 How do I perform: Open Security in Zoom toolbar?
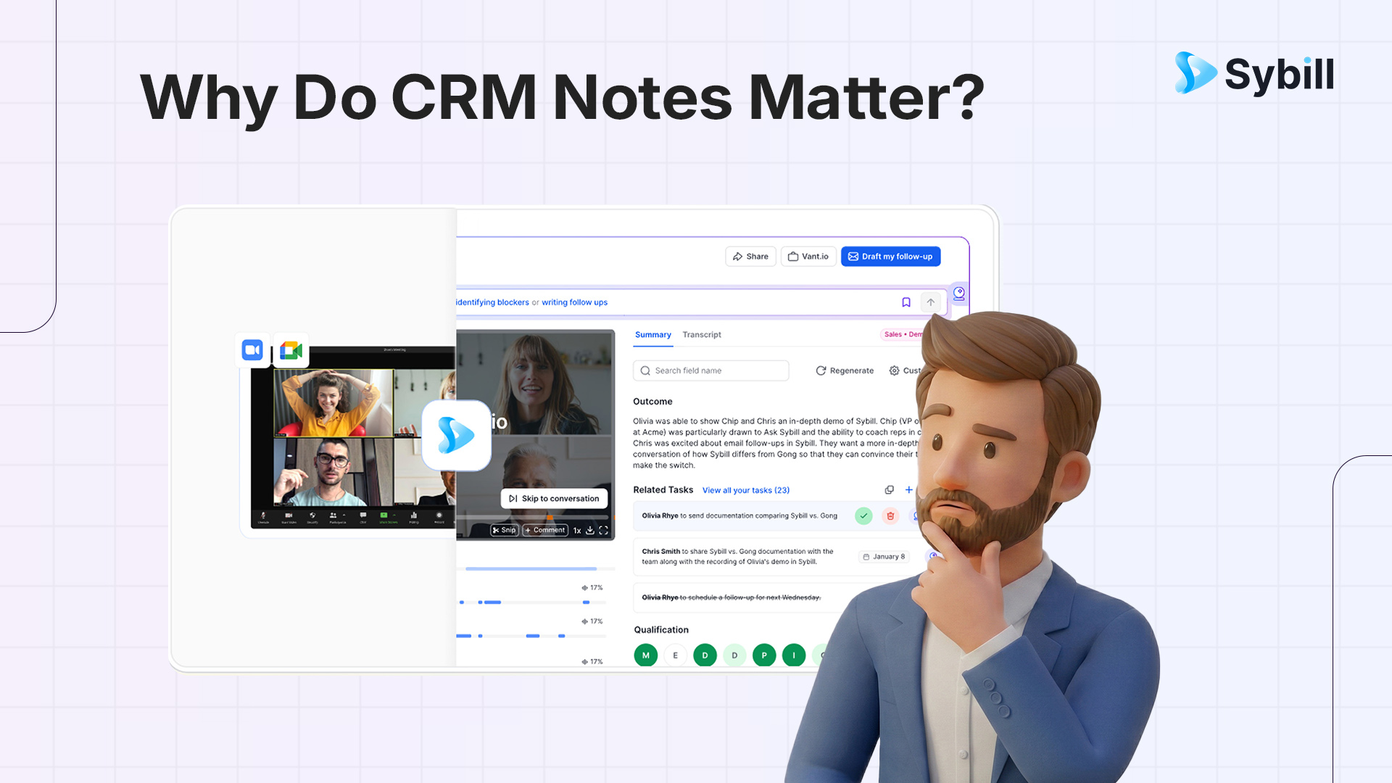pos(312,517)
